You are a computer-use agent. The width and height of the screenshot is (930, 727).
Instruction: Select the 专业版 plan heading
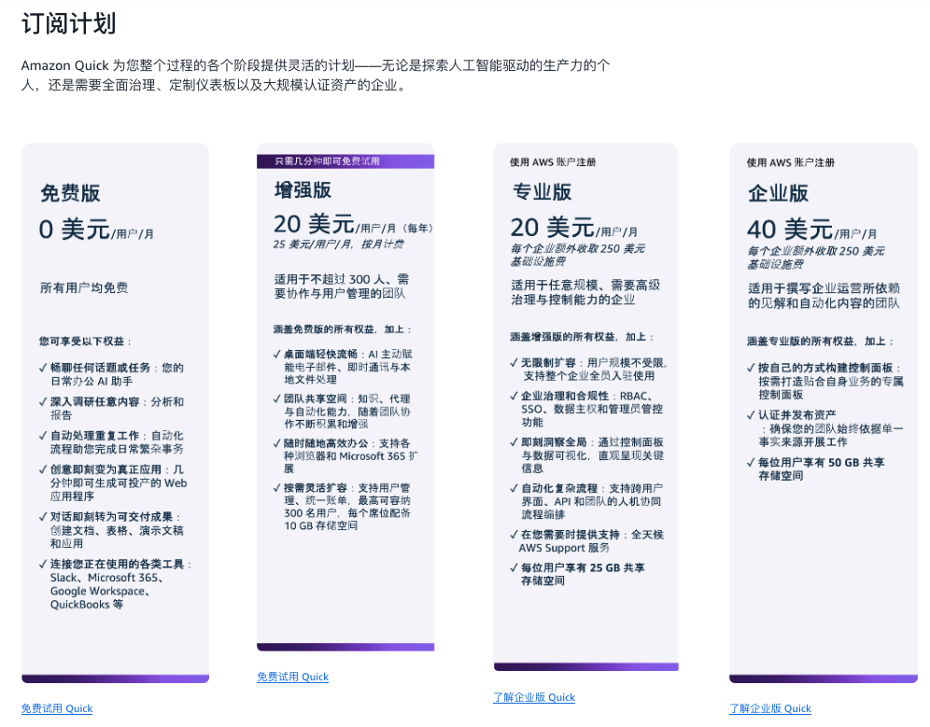point(542,192)
